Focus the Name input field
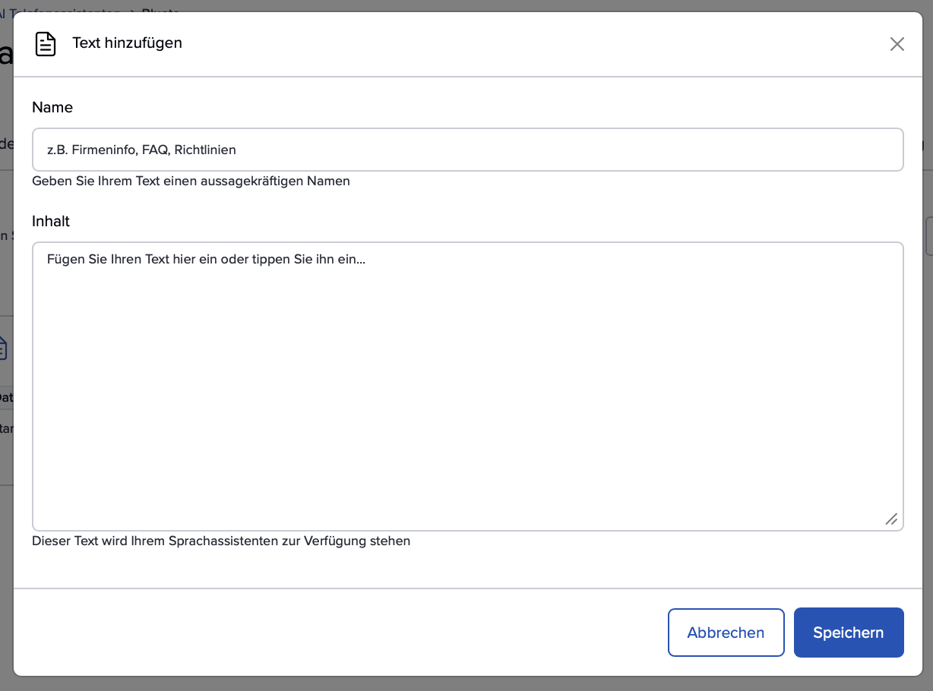This screenshot has width=933, height=691. [x=468, y=150]
